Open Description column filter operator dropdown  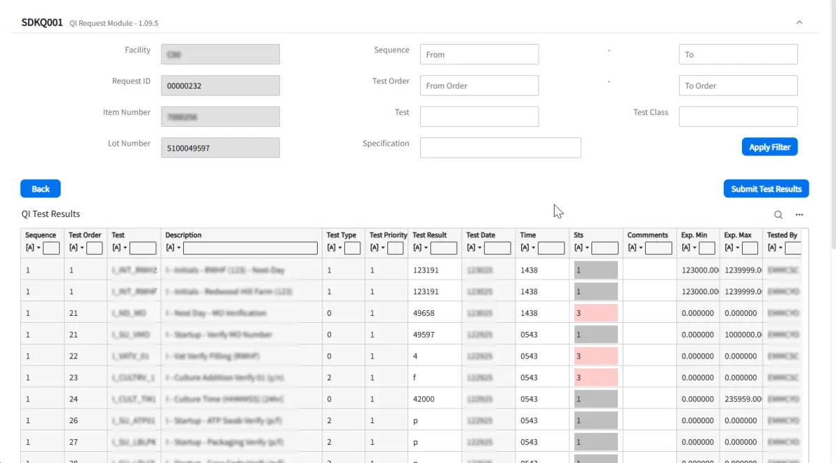[173, 248]
